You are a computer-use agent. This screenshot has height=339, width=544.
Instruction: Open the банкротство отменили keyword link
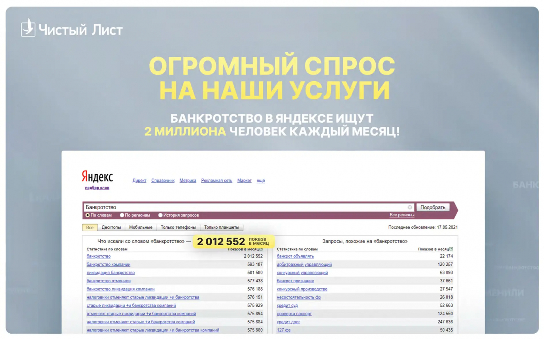[x=108, y=281]
